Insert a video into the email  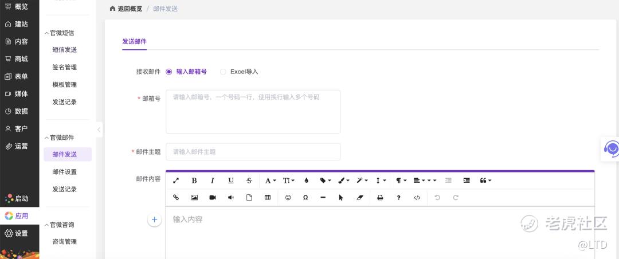pos(213,198)
